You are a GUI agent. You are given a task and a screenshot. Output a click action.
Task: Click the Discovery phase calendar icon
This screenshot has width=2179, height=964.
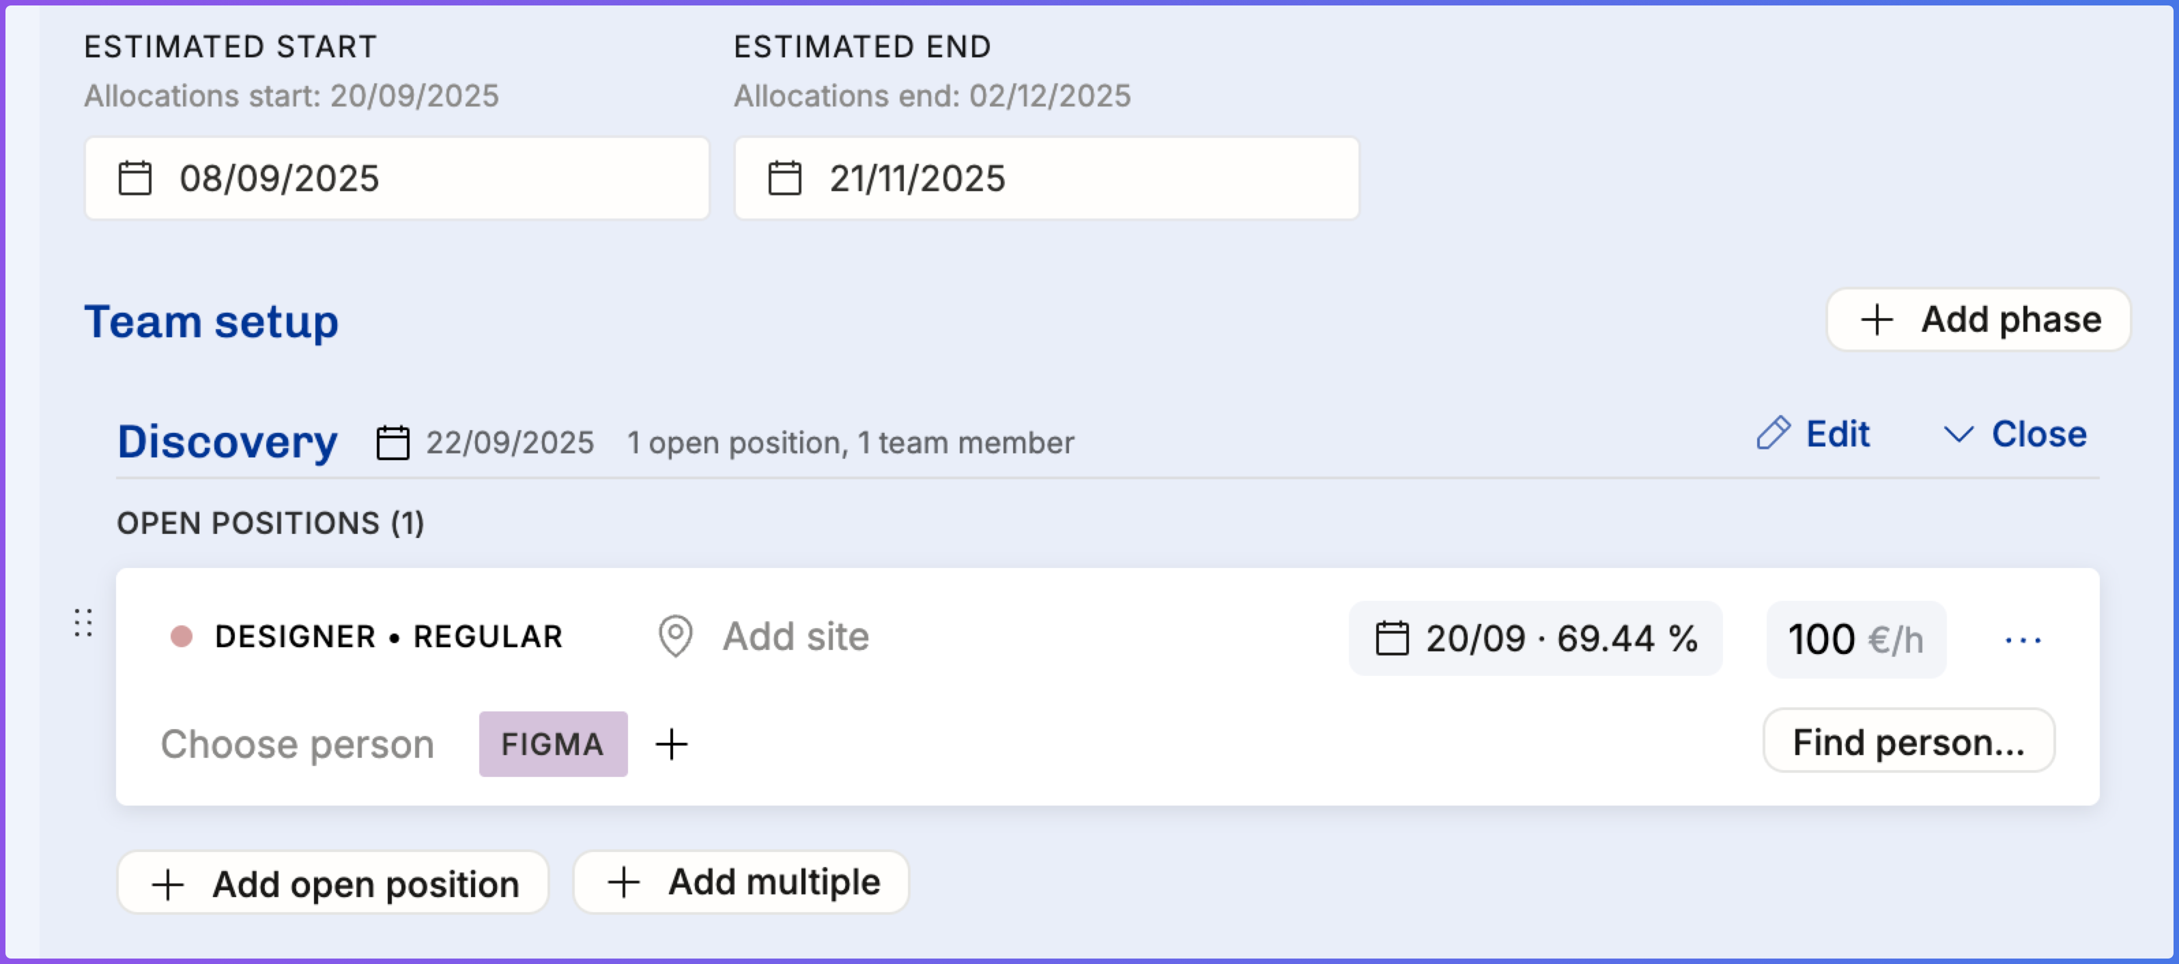[x=393, y=442]
